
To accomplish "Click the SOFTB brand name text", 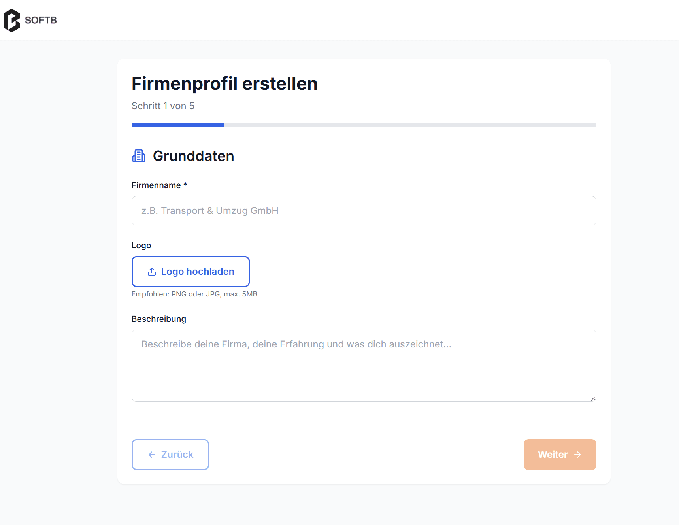I will (41, 20).
